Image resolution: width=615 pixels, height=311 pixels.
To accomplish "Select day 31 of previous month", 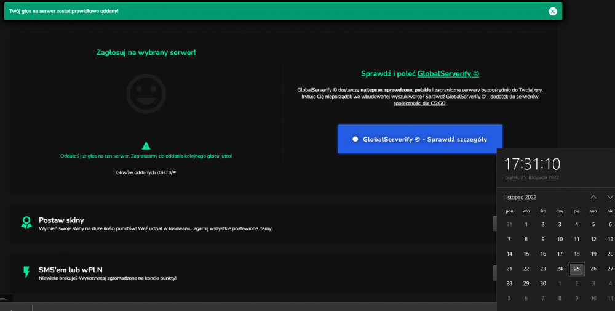I will pyautogui.click(x=509, y=224).
